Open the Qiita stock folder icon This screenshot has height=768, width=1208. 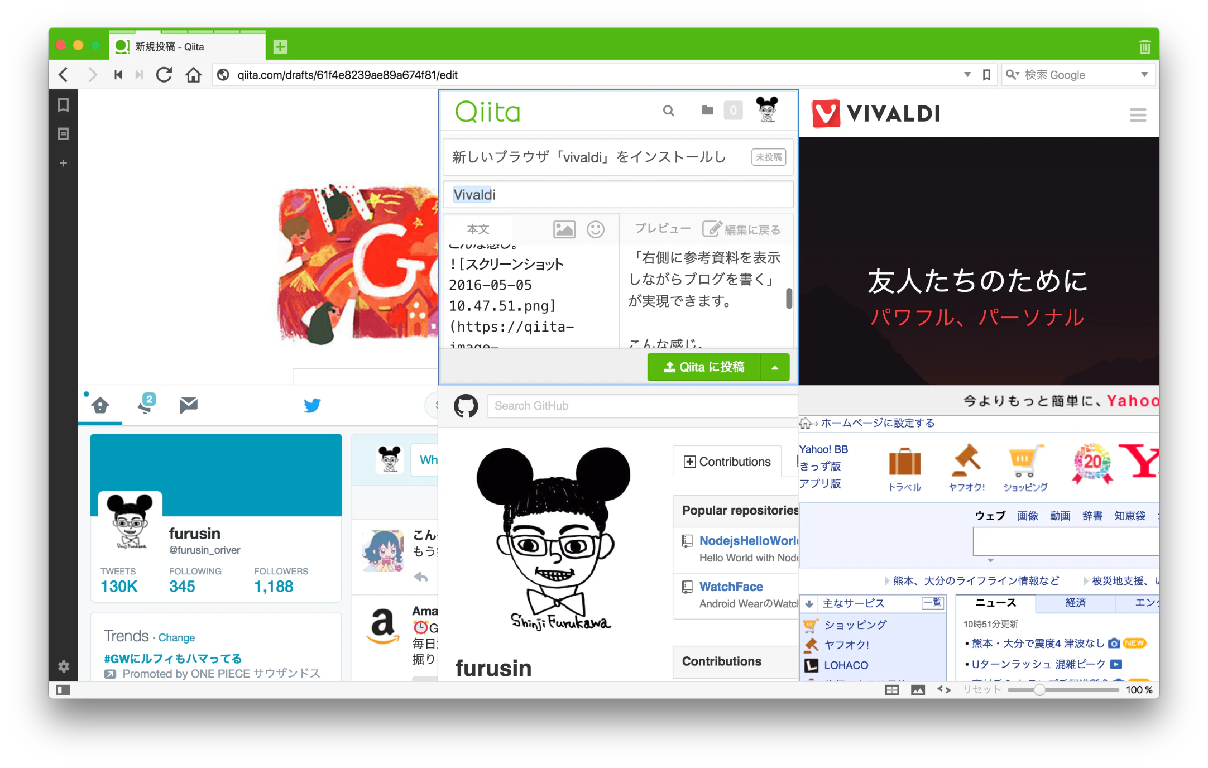[x=707, y=110]
